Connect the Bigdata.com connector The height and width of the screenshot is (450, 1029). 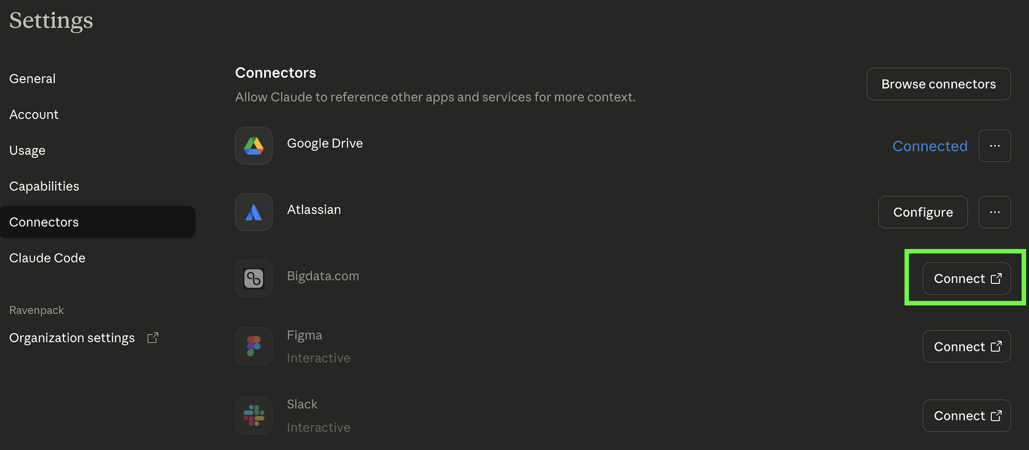click(x=966, y=278)
